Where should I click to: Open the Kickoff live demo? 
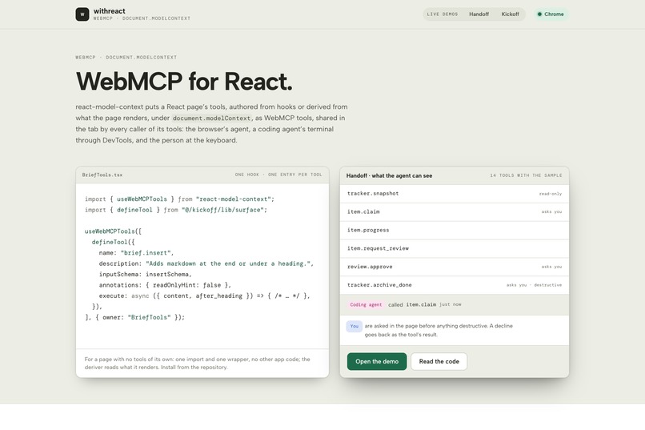coord(510,14)
